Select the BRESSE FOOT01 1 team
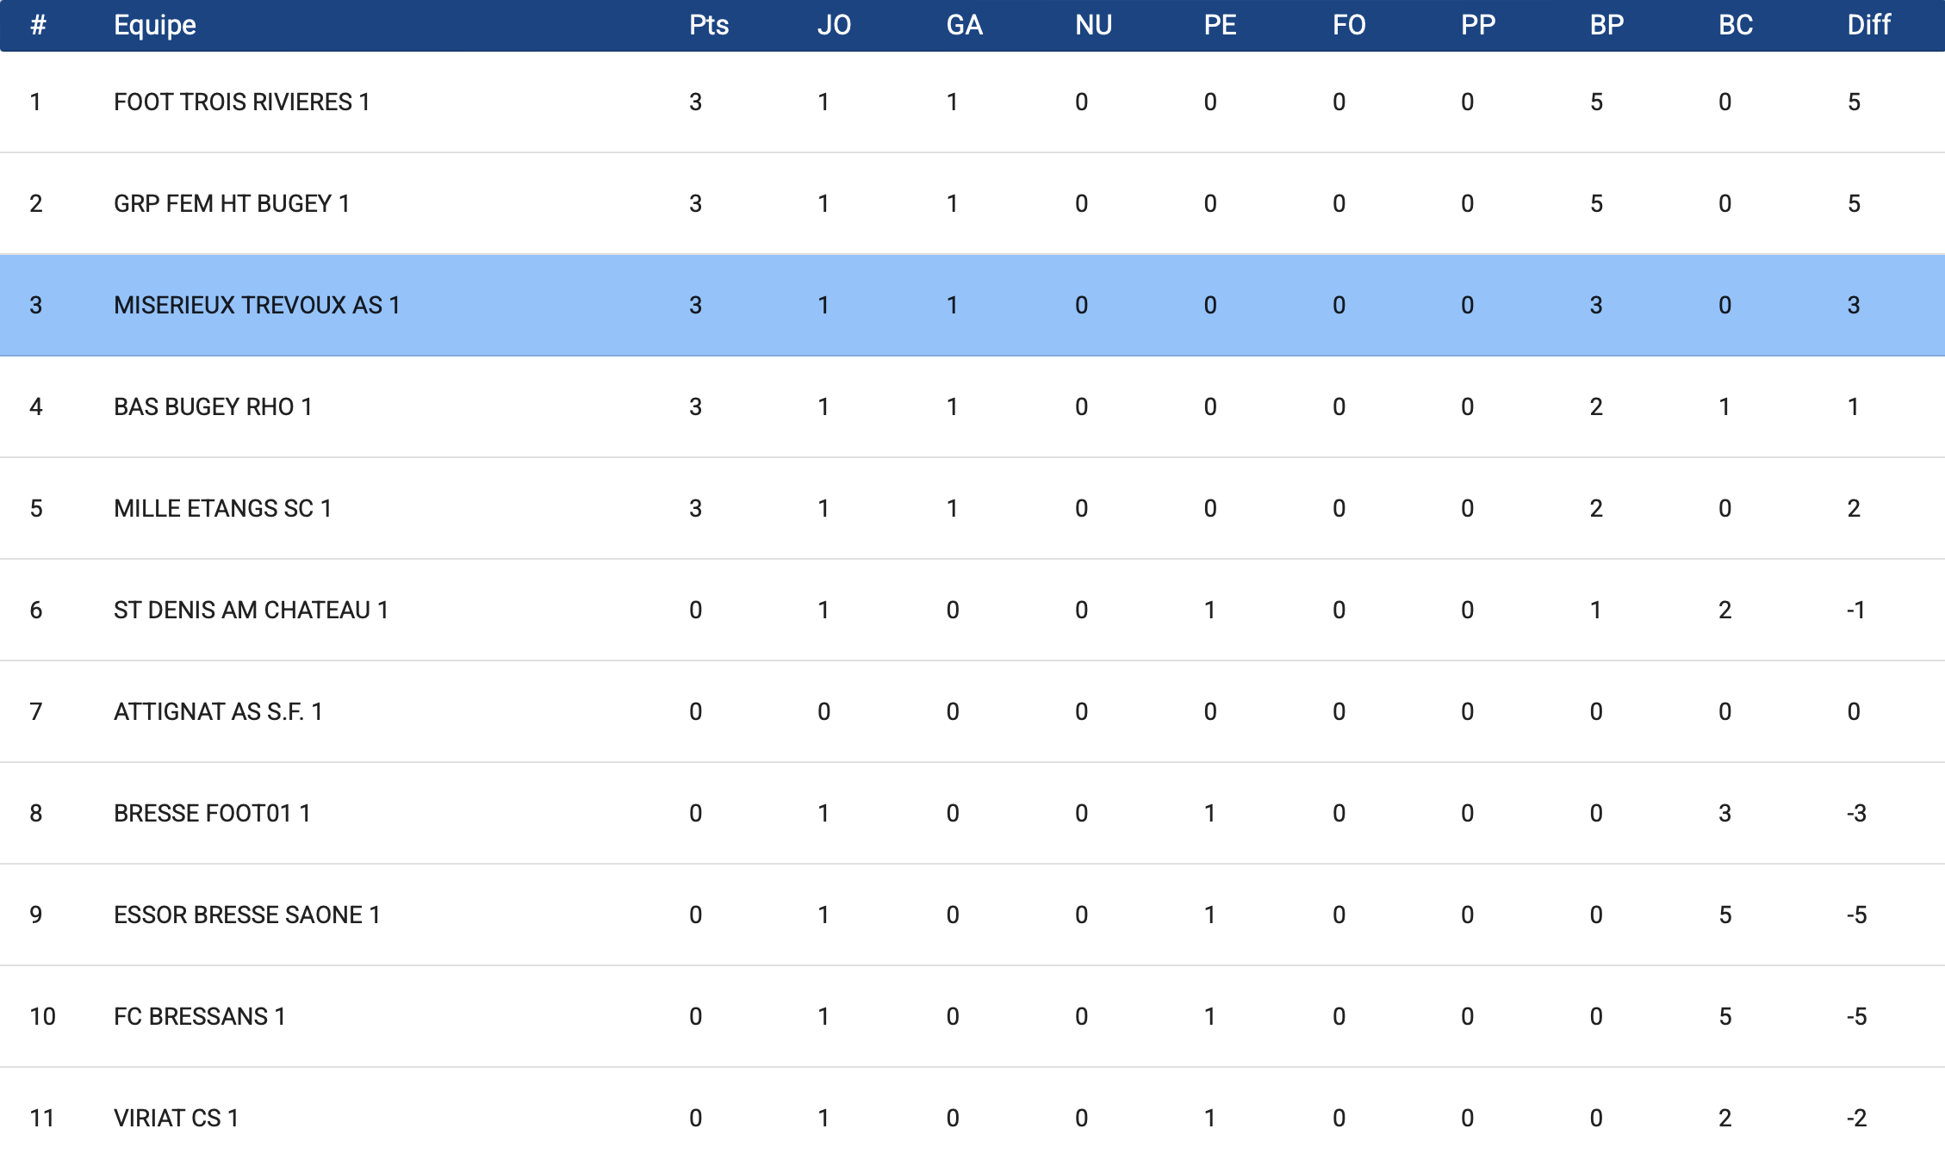This screenshot has width=1945, height=1166. [x=212, y=814]
